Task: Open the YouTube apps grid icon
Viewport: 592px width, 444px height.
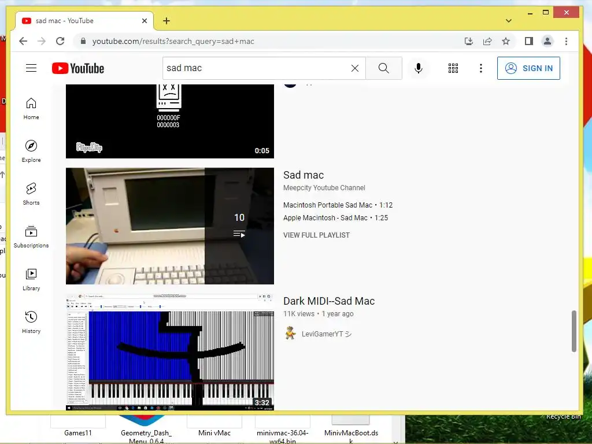Action: [453, 68]
